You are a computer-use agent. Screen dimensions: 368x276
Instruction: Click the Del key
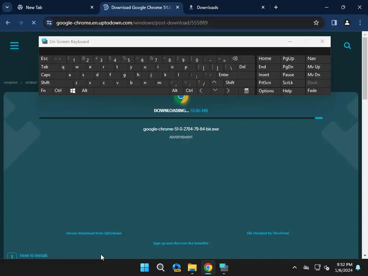[246, 67]
